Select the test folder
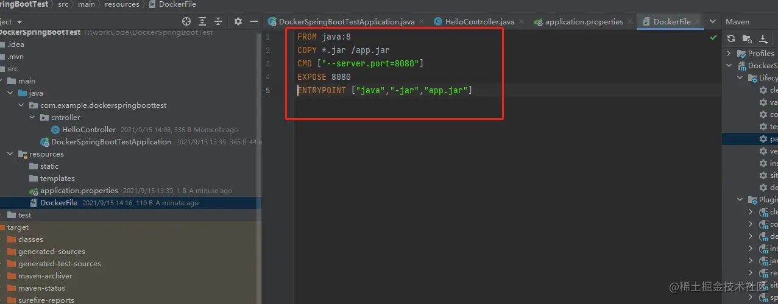Screen dimensions: 778x304 point(24,215)
